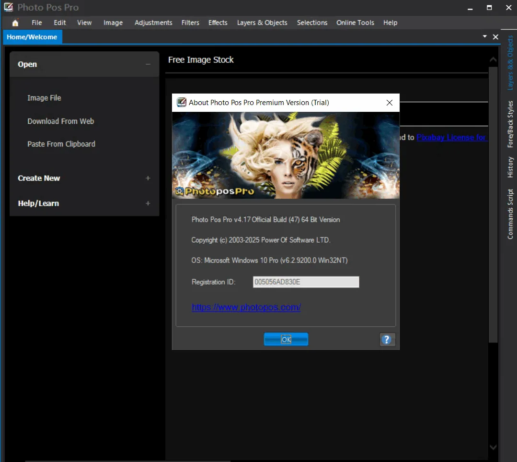
Task: Close the About Photo Pos Pro dialog
Action: (390, 103)
